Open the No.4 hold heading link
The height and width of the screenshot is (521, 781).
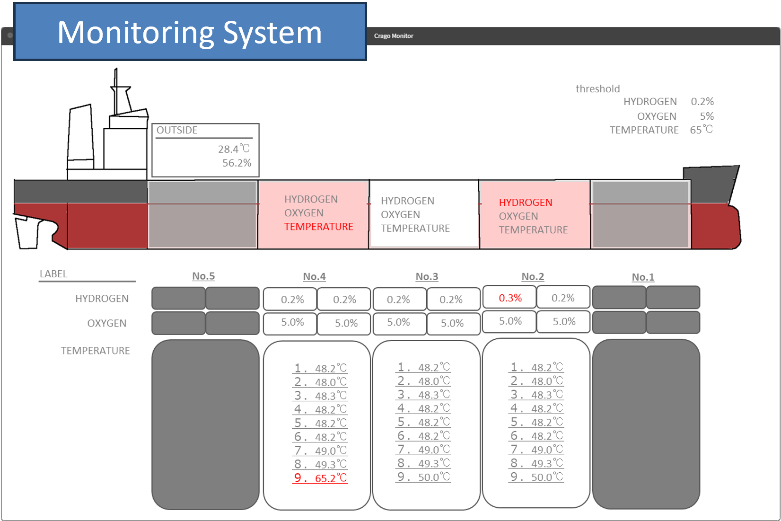point(314,276)
